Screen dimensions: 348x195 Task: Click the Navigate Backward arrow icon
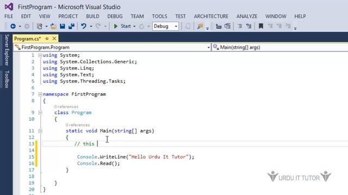tap(13, 27)
